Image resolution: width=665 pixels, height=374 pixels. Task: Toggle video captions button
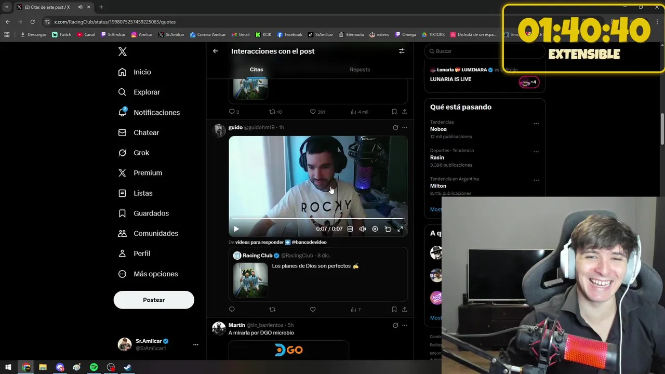(350, 229)
